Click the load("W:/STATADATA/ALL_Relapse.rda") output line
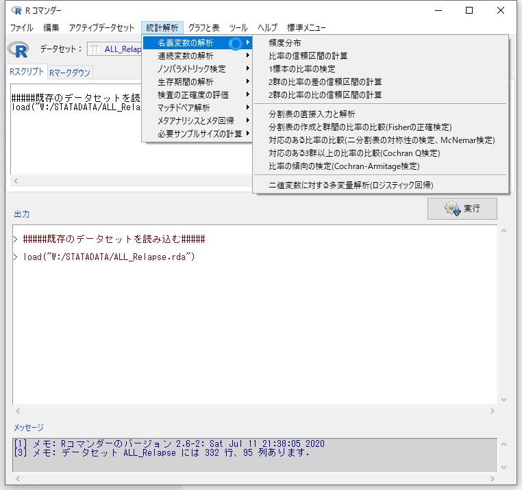Screen dimensions: 522x490 pos(109,257)
